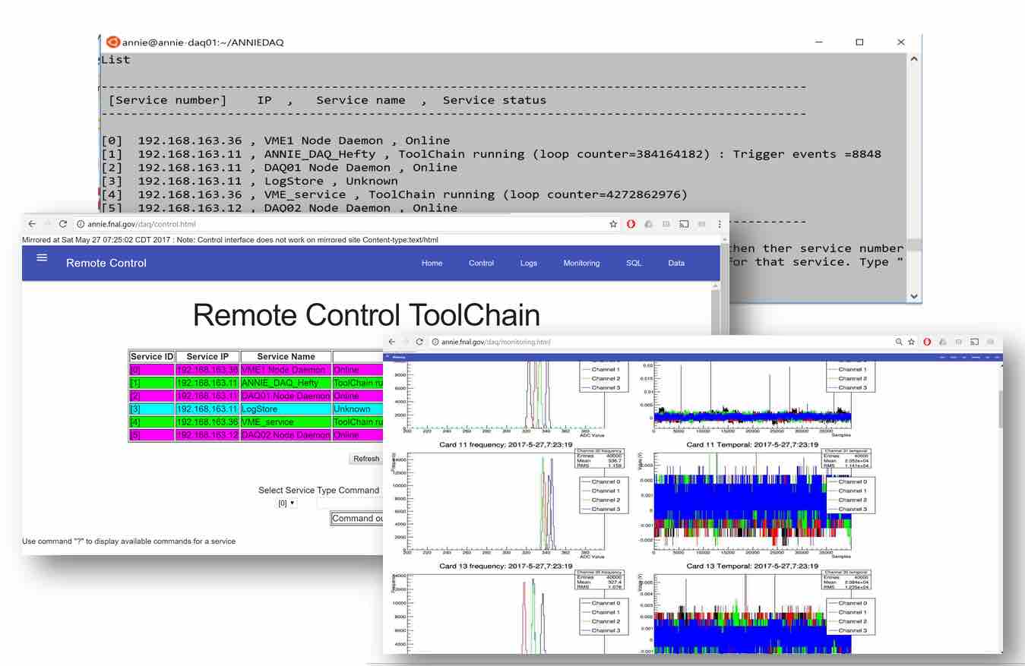Click the zoom magnifier icon in monitoring.html address bar
The image size is (1025, 666).
point(900,342)
